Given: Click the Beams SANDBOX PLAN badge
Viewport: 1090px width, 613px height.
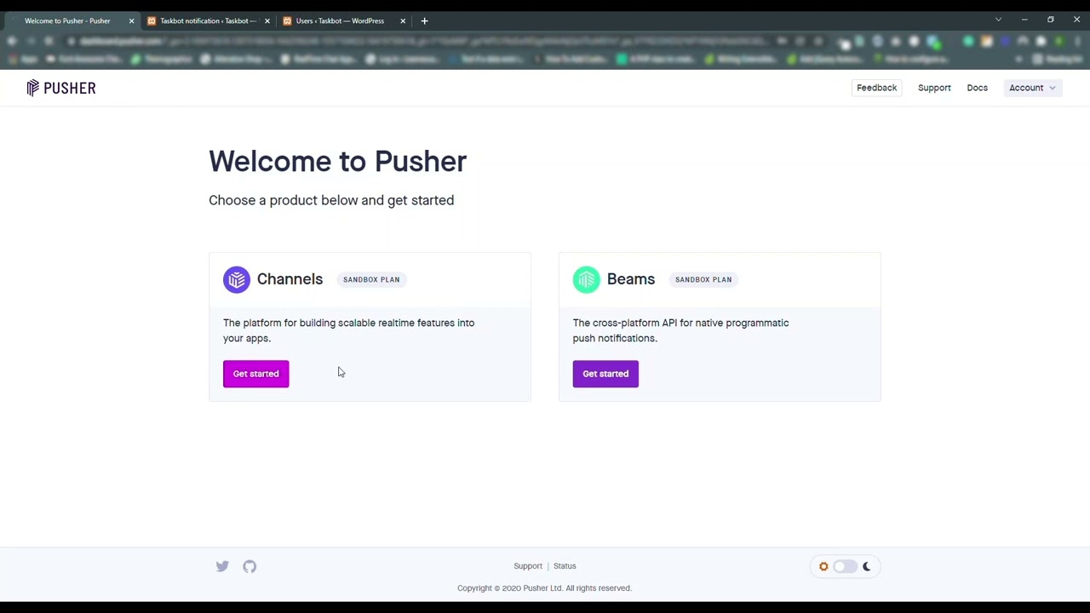Looking at the screenshot, I should pyautogui.click(x=703, y=279).
